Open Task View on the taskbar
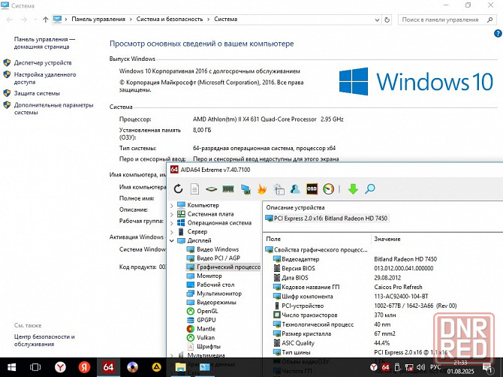Viewport: 503px width, 377px height. [x=35, y=367]
